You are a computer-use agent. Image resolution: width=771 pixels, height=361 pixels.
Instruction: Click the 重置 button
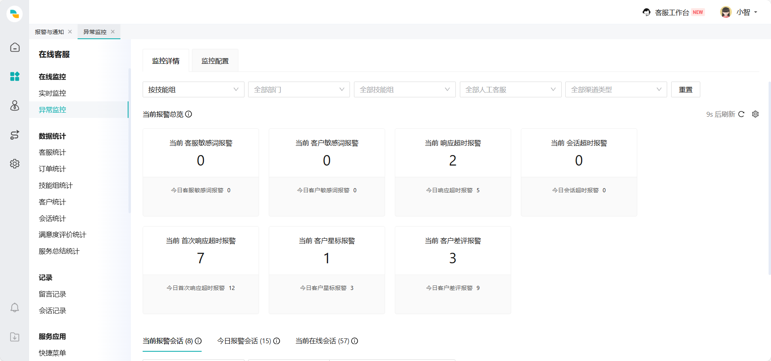pos(686,90)
